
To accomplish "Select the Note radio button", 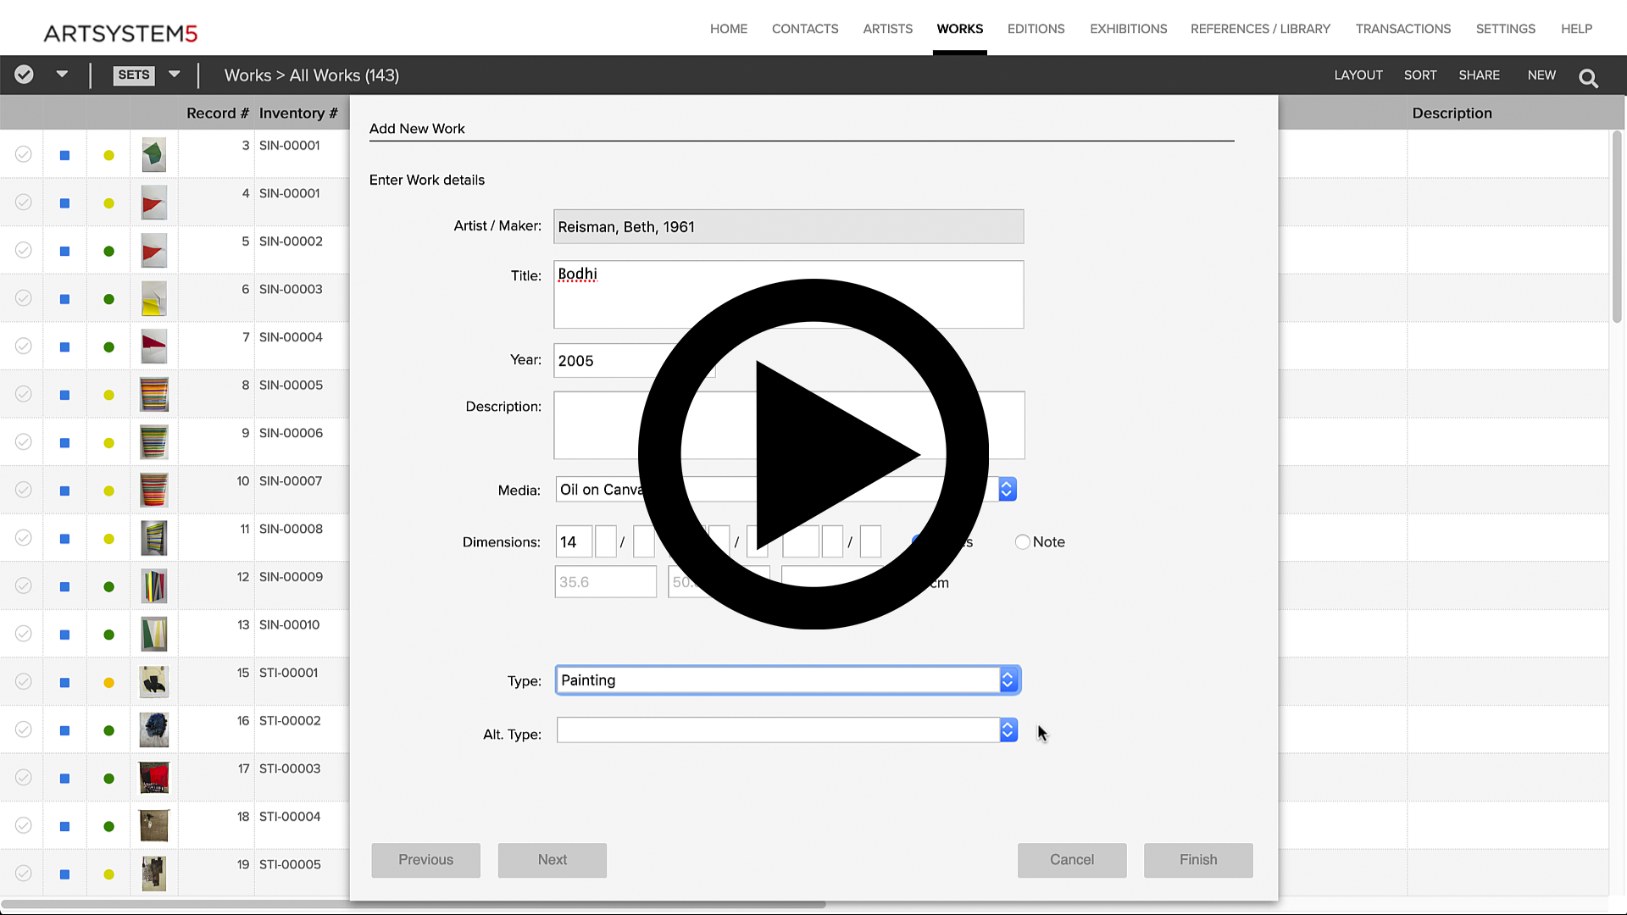I will point(1022,541).
